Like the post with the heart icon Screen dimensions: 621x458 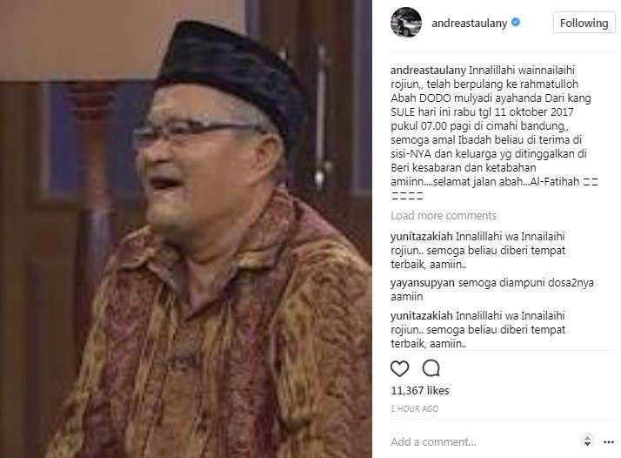point(399,368)
